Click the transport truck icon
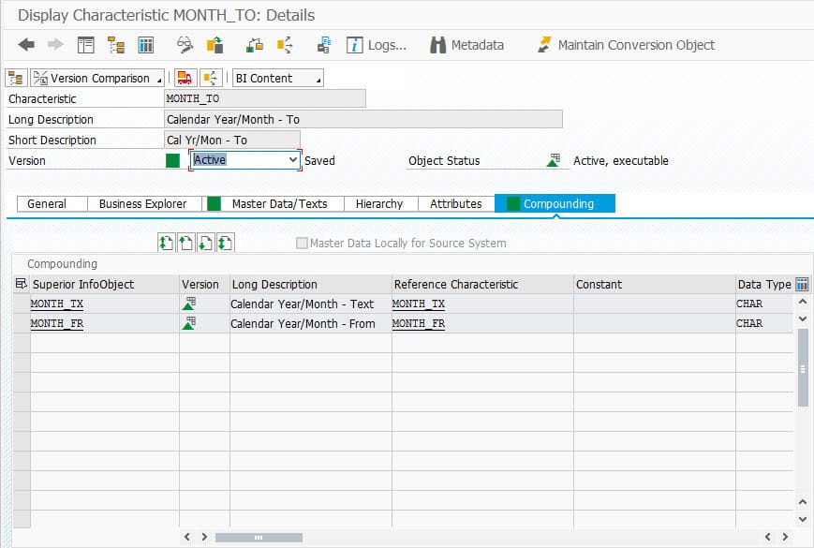The image size is (814, 548). click(185, 79)
